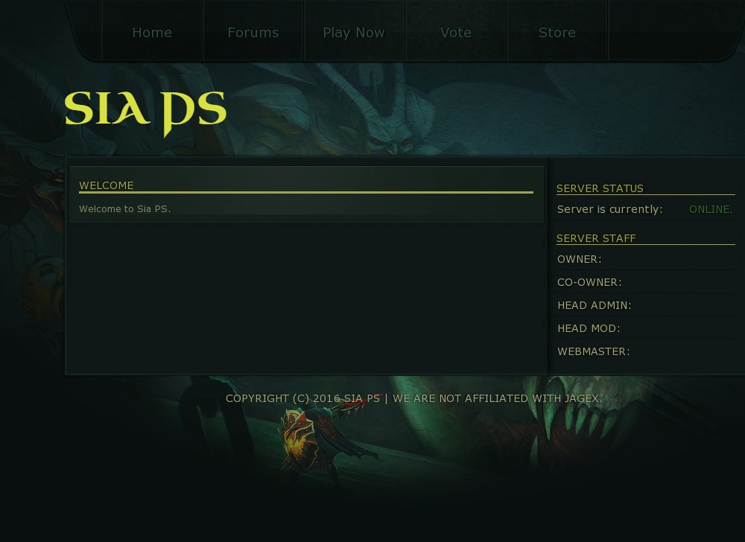Click the SERVER STAFF heading
Image resolution: width=745 pixels, height=542 pixels.
click(596, 238)
